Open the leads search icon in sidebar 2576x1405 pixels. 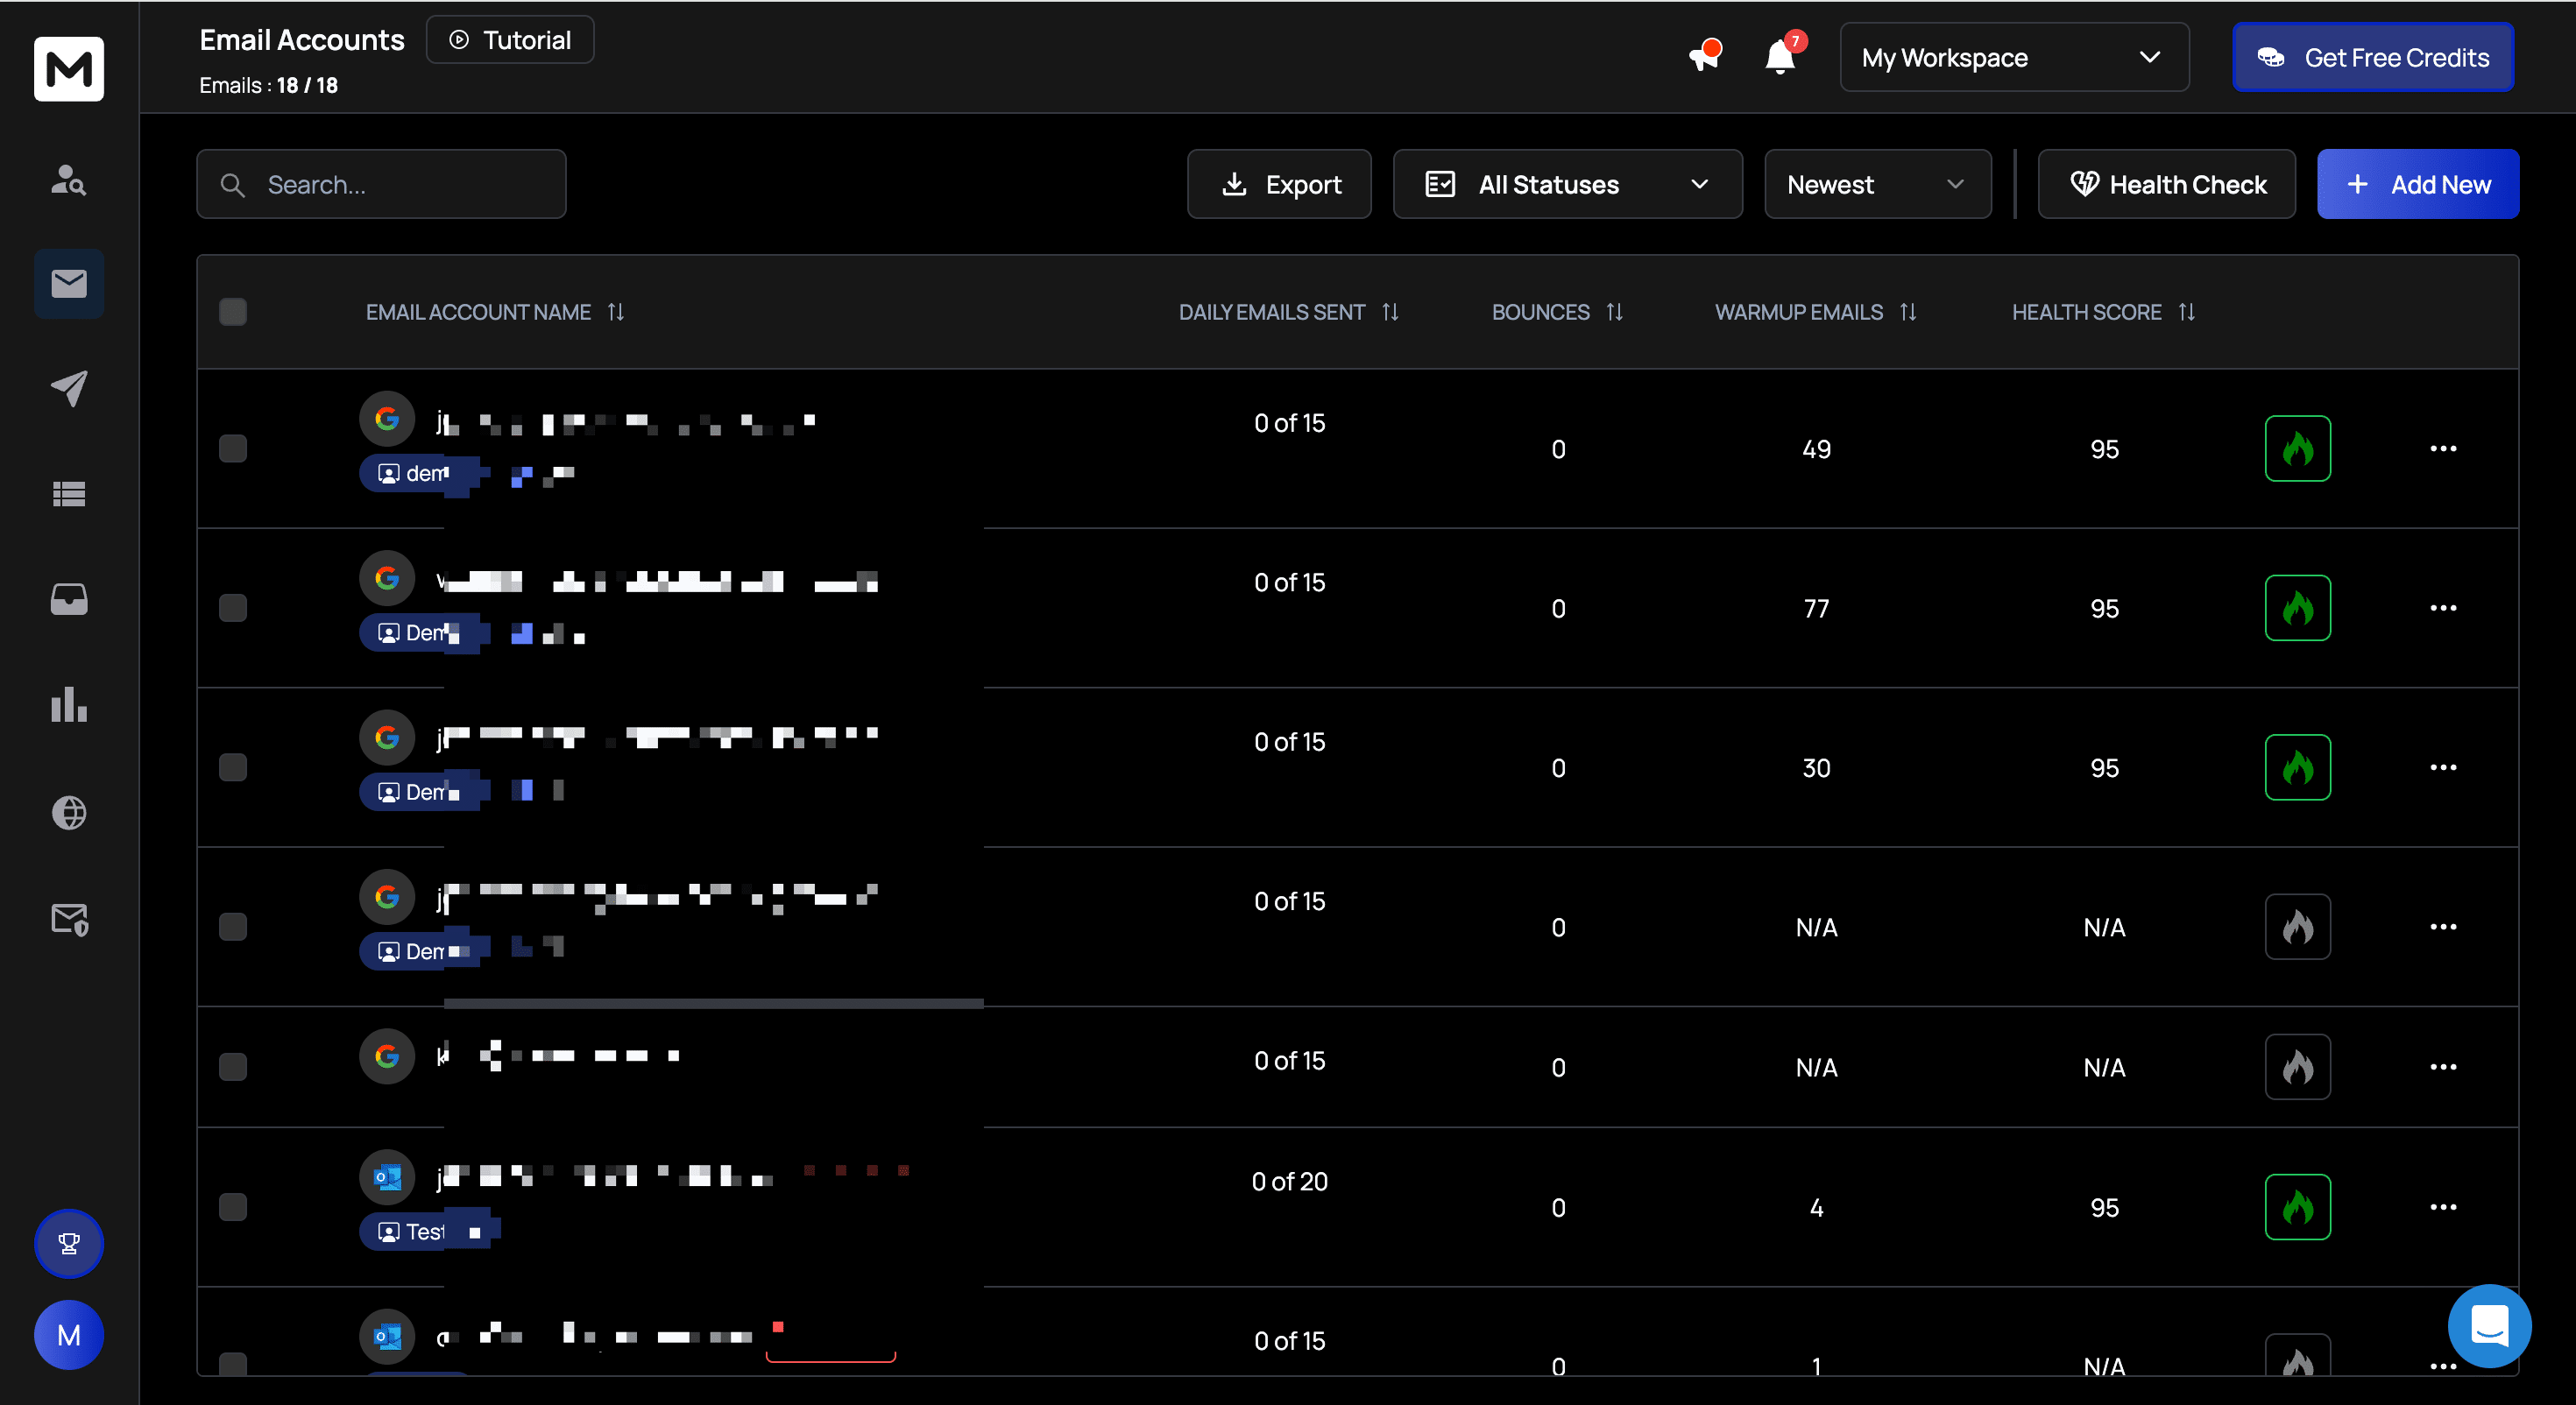[x=68, y=180]
